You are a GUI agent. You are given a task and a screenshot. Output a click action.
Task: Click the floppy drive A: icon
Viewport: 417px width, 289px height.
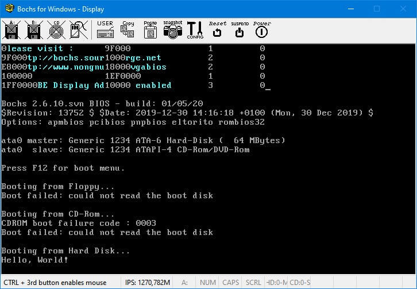point(11,30)
